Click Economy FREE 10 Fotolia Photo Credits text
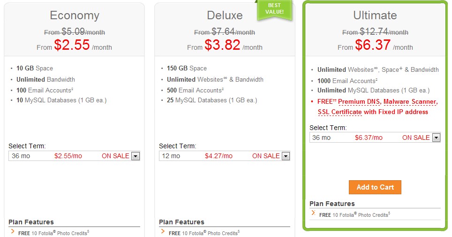Screen dimensions: 452x237 tap(53, 233)
